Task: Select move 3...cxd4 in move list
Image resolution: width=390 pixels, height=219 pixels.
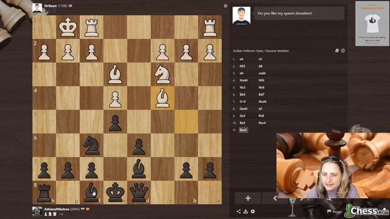Action: tap(262, 73)
